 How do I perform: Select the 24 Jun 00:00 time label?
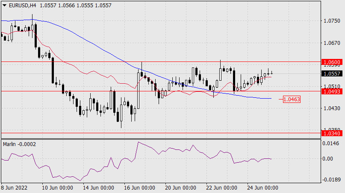[x=263, y=188]
